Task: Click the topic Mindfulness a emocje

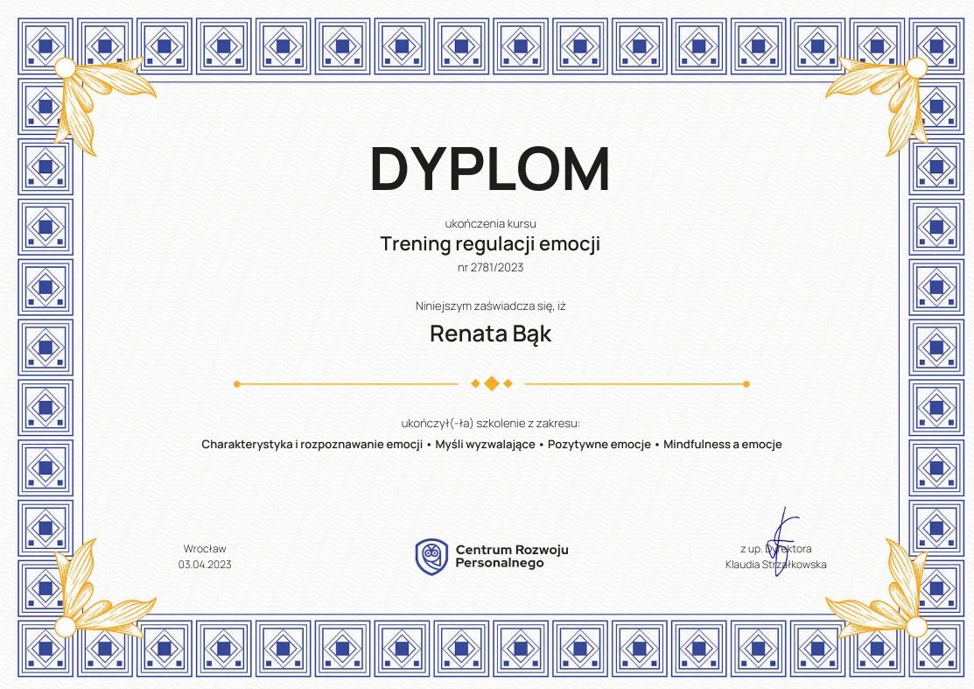Action: point(722,445)
